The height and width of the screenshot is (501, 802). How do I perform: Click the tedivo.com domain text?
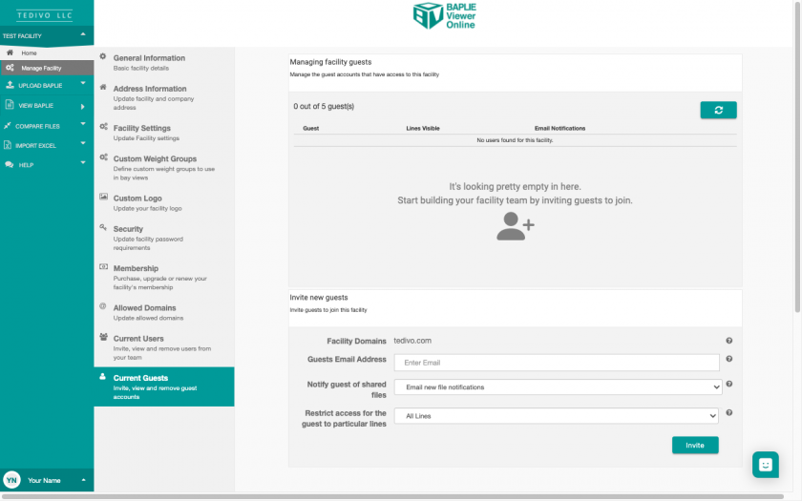412,341
